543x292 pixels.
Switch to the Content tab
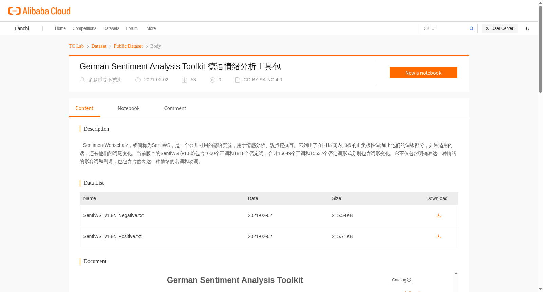pos(85,108)
